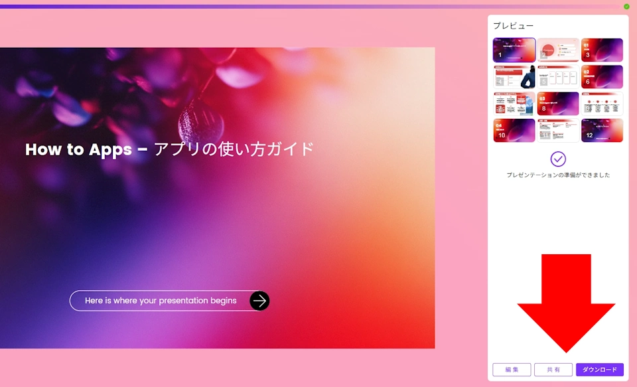Select slide 6 thumbnail labeled 02
The width and height of the screenshot is (637, 387).
tap(602, 77)
